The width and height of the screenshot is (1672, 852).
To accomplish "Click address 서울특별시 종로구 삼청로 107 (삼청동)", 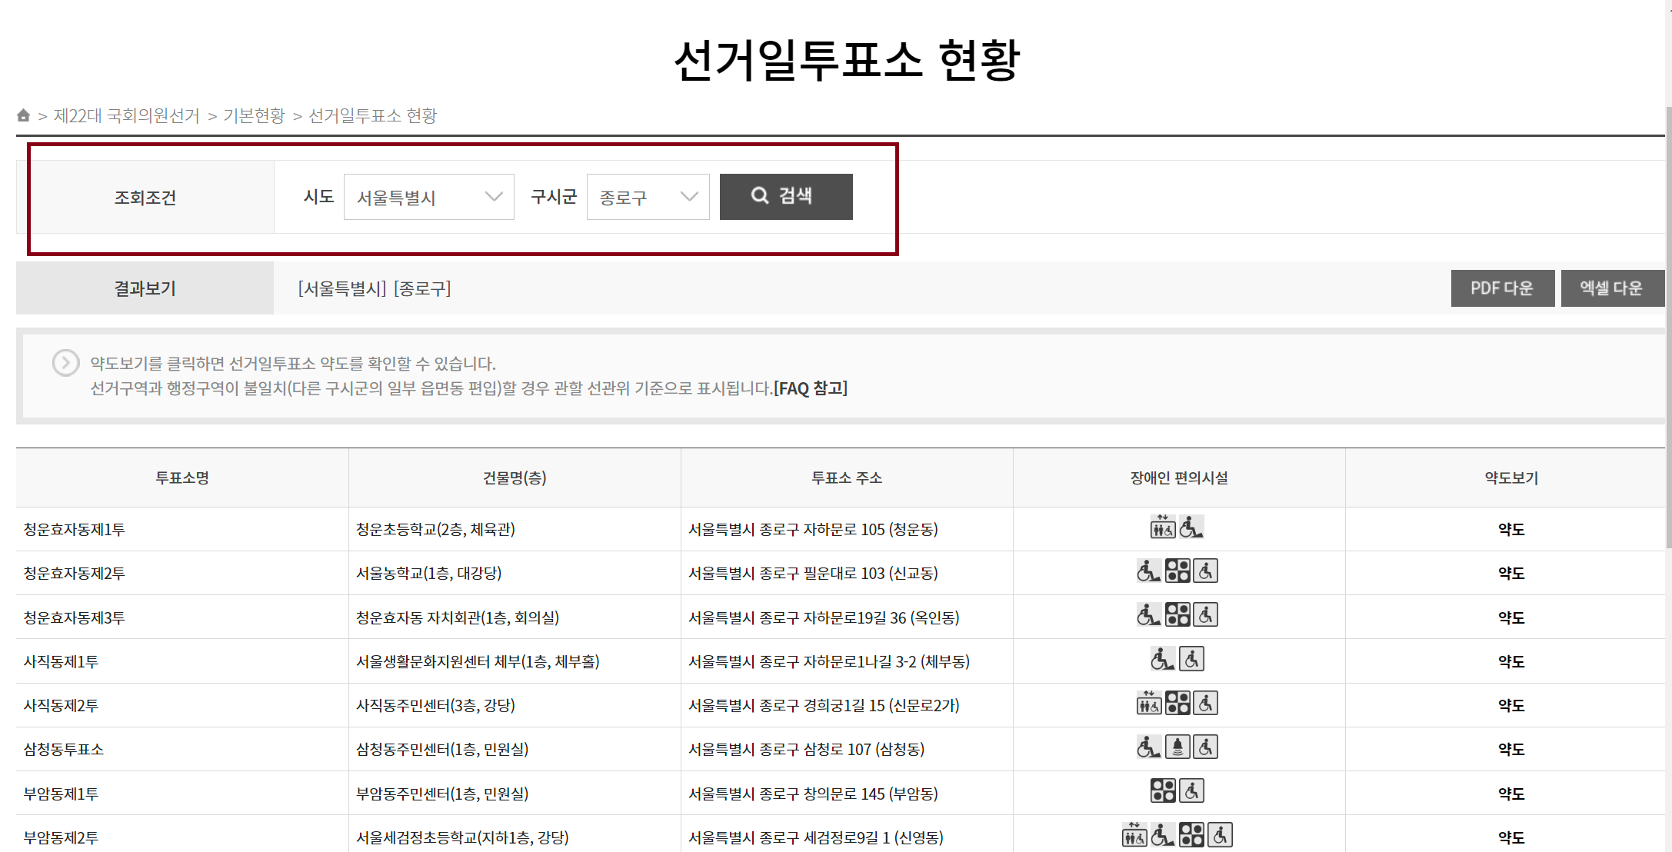I will [806, 749].
